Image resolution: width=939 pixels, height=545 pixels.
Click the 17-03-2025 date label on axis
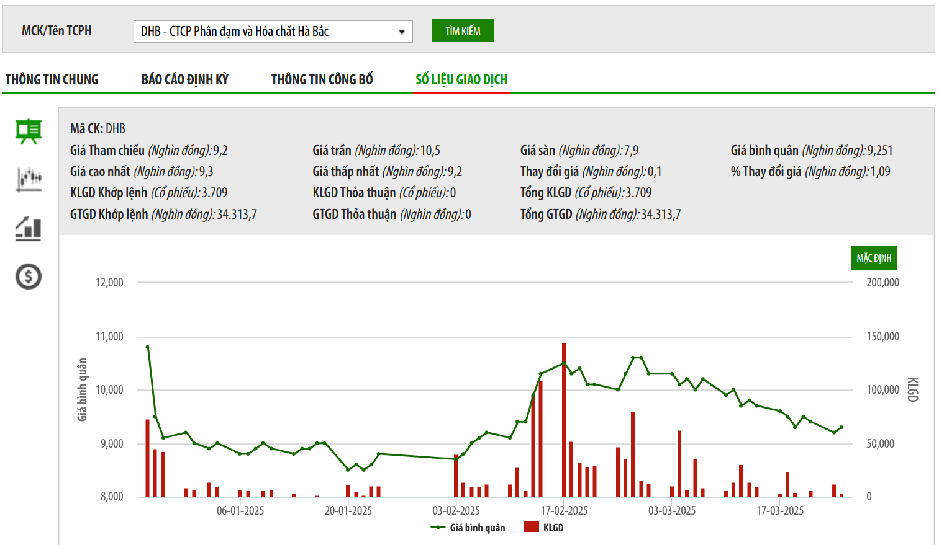780,511
